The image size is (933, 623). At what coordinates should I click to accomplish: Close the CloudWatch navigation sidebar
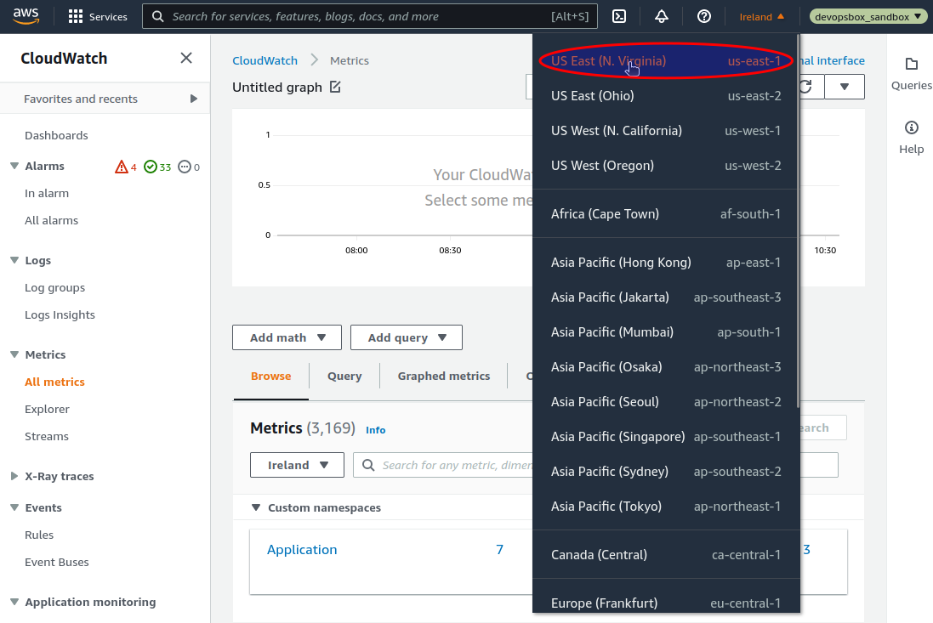point(185,58)
